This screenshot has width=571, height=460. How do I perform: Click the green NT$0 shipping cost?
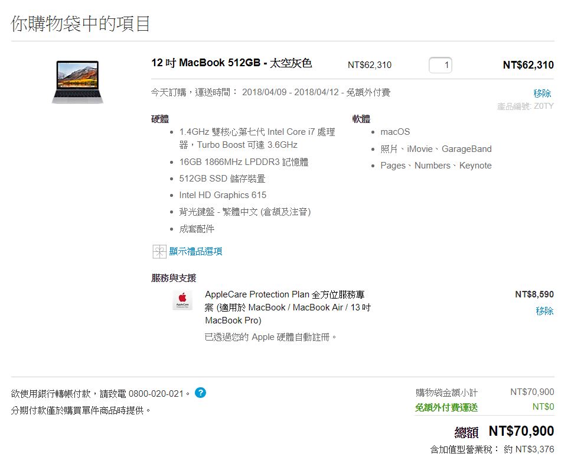pos(543,406)
